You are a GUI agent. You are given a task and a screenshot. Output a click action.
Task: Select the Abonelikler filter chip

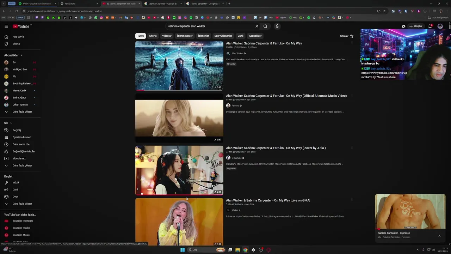coord(255,36)
